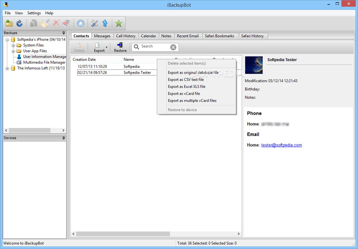358x249 pixels.
Task: Expand The Infamous Left backup node
Action: point(7,68)
